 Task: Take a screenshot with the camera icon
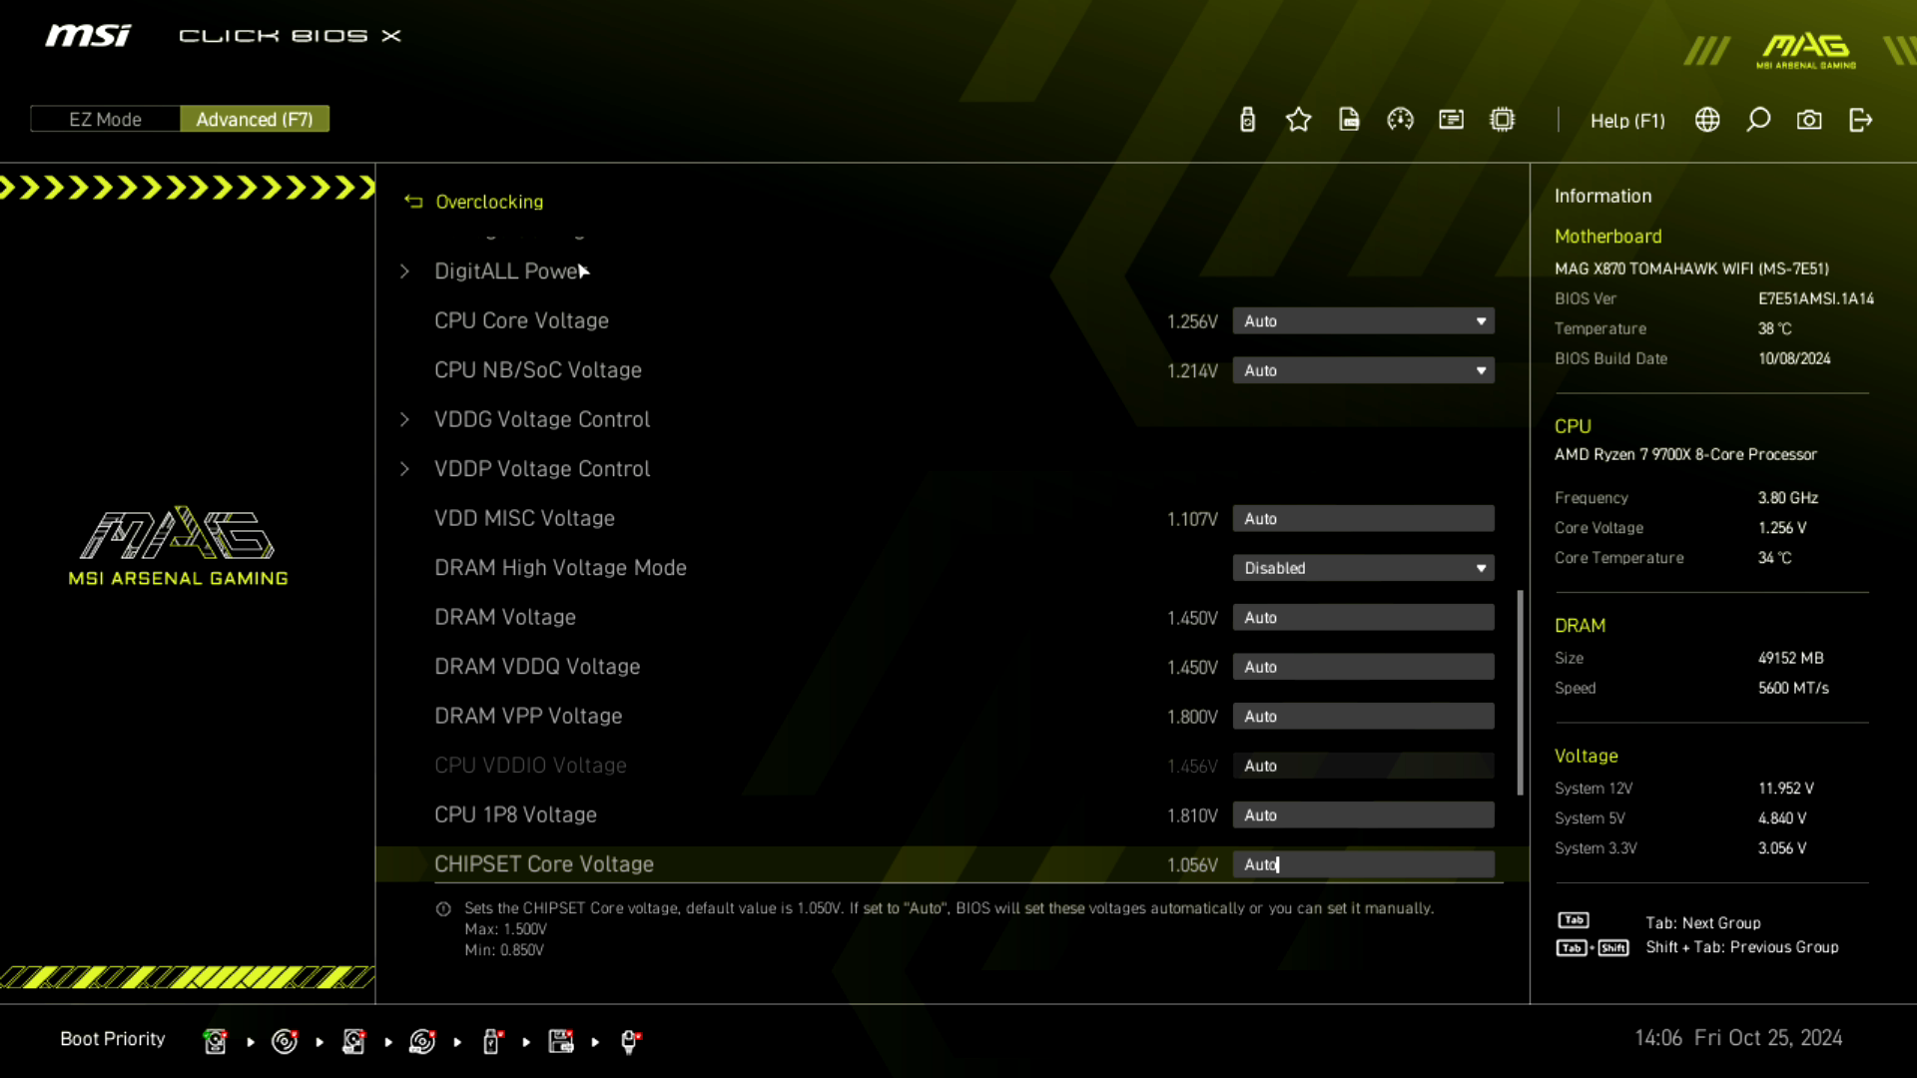pos(1809,120)
